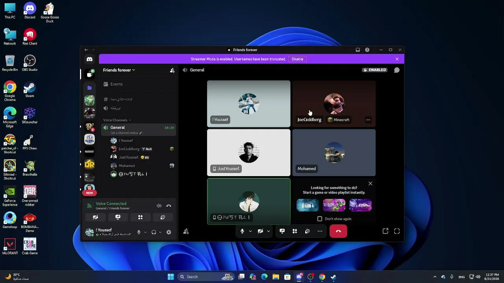The image size is (504, 283).
Task: Open Discord inbox in the title bar
Action: coord(358,50)
